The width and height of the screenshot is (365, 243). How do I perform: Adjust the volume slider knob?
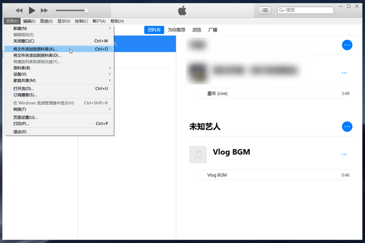86,10
